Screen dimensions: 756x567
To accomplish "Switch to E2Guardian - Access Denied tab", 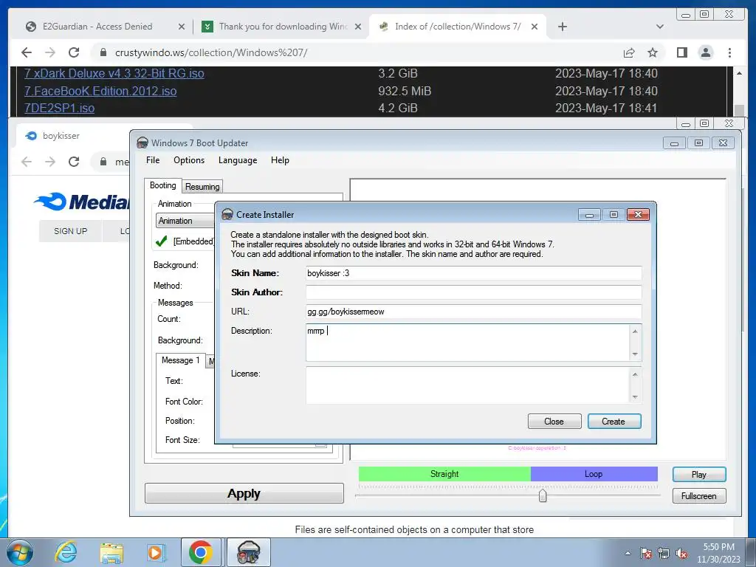I will click(x=97, y=27).
